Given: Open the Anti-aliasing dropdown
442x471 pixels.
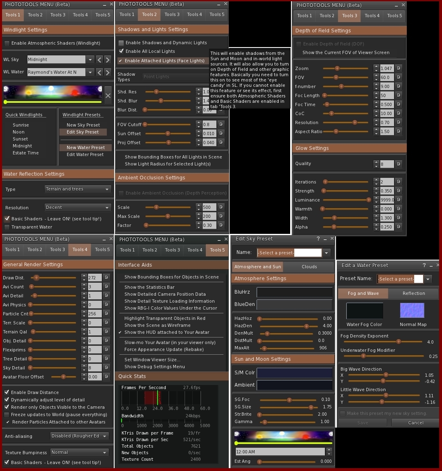Looking at the screenshot, I should tap(79, 436).
